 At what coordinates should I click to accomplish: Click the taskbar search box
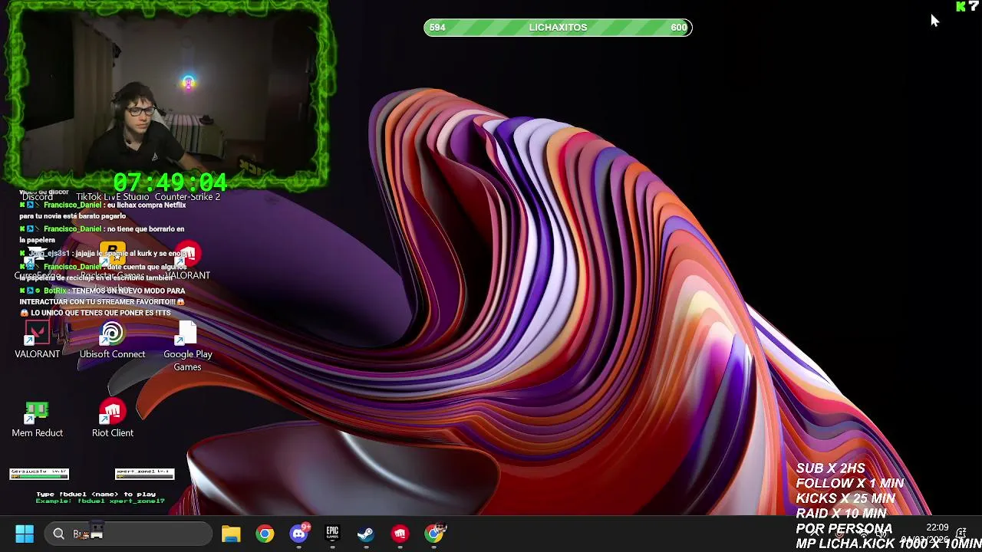[x=128, y=534]
